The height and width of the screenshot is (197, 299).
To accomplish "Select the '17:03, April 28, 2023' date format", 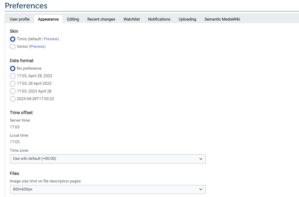I will click(13, 76).
